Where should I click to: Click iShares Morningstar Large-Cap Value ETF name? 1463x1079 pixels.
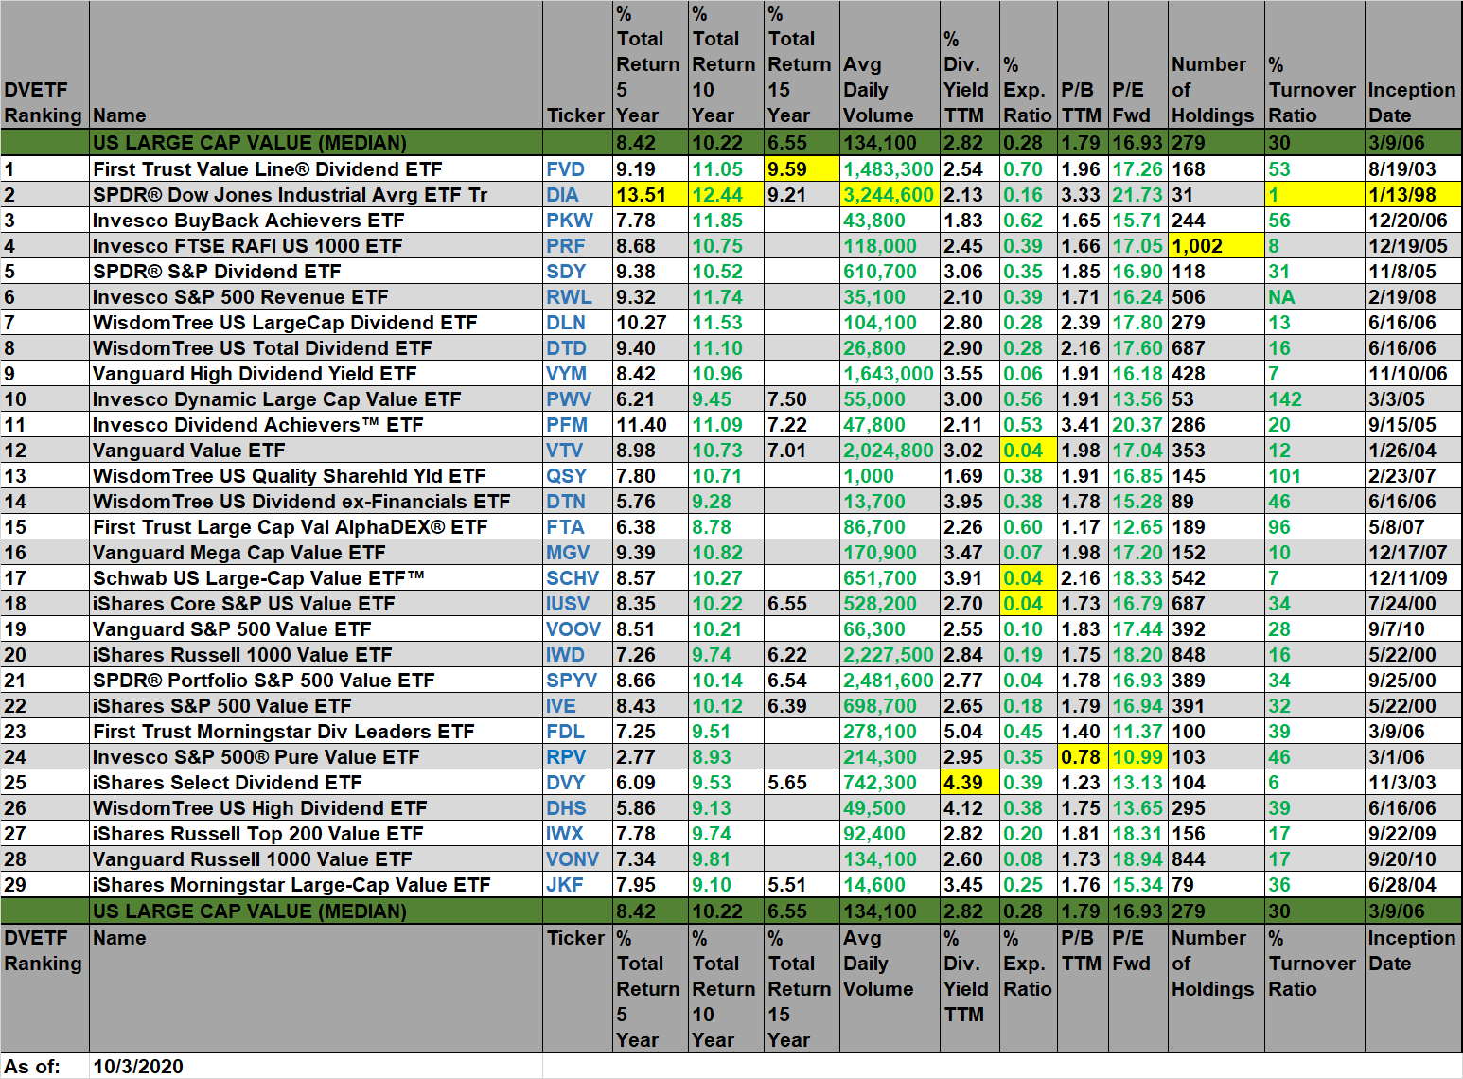pos(291,885)
